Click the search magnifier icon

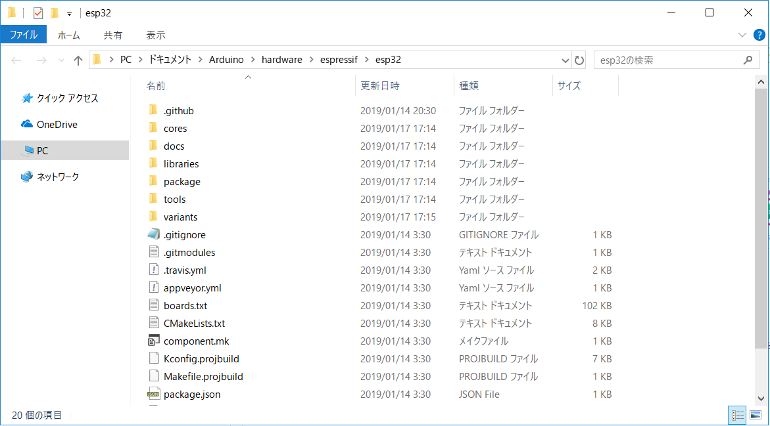[748, 60]
